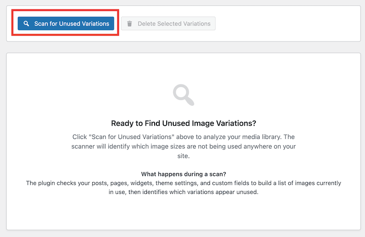
Task: Click the empty area of the top toolbar panel
Action: click(x=285, y=24)
